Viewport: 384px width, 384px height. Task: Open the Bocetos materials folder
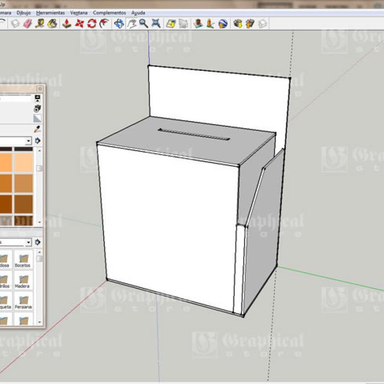[x=23, y=260]
